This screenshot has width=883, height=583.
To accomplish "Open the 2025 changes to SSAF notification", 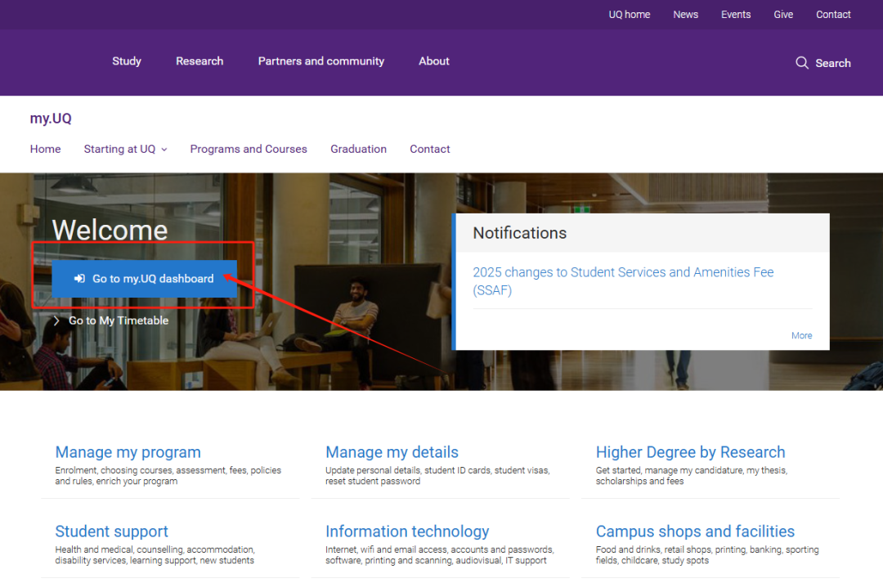I will (623, 281).
